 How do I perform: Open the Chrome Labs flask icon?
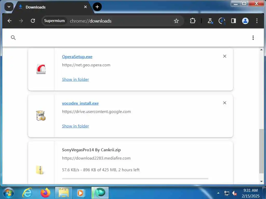(x=210, y=21)
